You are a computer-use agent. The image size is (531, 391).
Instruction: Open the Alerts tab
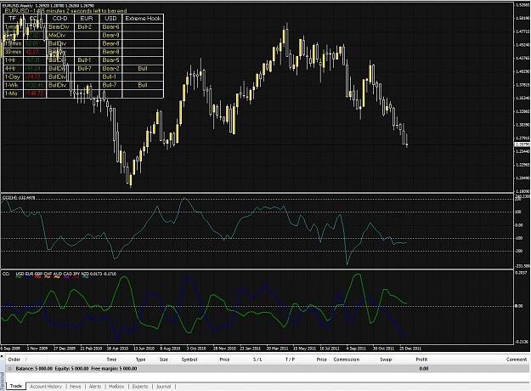pos(95,386)
